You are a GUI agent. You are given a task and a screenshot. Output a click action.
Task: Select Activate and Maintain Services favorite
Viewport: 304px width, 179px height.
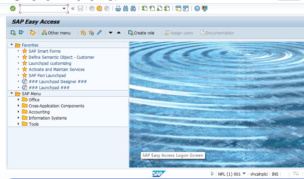coord(57,70)
